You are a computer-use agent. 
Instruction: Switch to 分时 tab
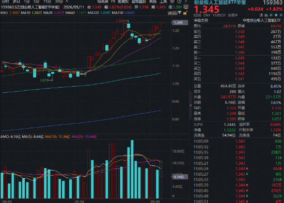5,2
